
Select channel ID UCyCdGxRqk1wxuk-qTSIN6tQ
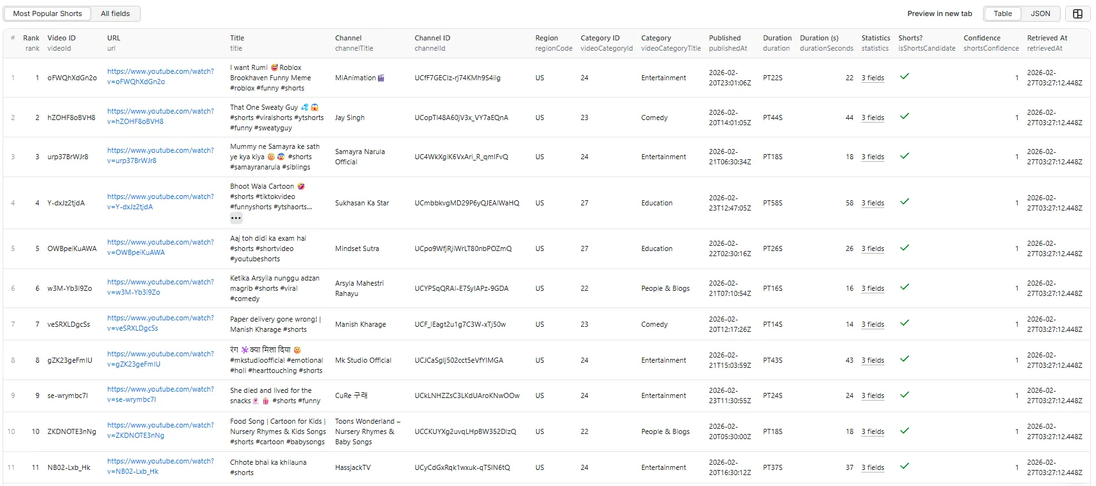pyautogui.click(x=462, y=467)
